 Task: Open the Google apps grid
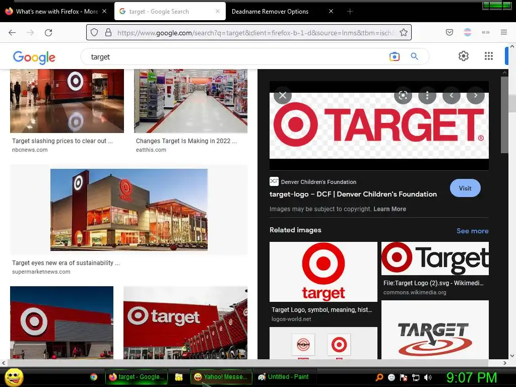(489, 56)
